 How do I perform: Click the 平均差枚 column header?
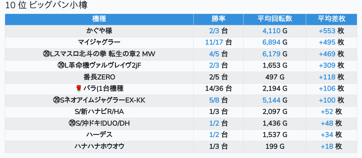click(331, 19)
